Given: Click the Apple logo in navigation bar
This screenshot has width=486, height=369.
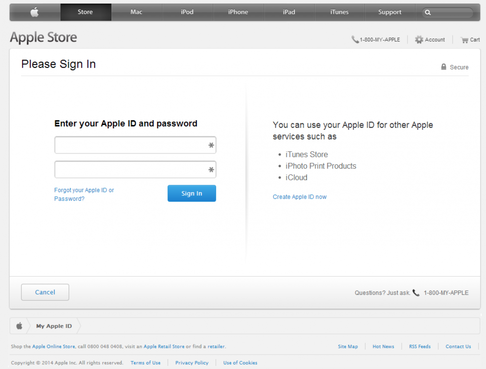Looking at the screenshot, I should [x=34, y=12].
